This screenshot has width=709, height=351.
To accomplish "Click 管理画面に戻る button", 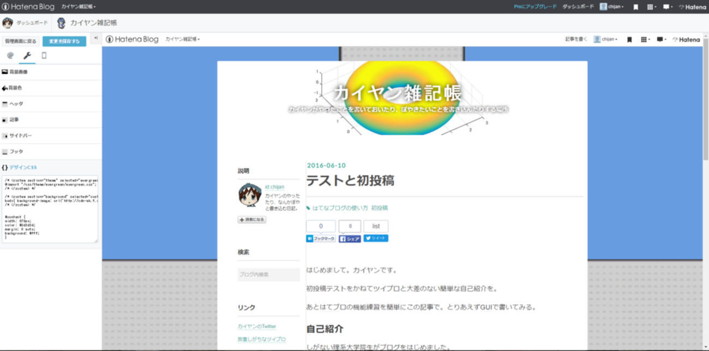I will click(x=21, y=41).
